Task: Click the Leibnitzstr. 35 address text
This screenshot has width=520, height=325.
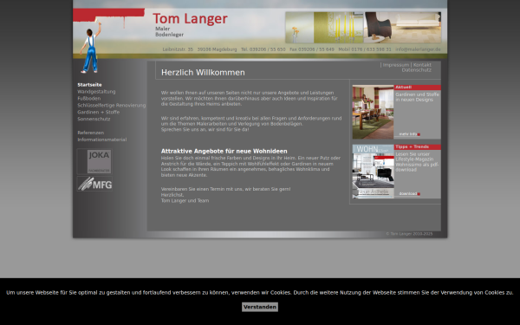Action: (x=178, y=49)
